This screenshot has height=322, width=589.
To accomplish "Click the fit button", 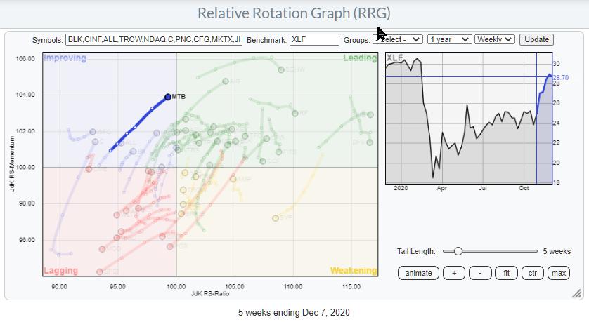I will (x=506, y=273).
